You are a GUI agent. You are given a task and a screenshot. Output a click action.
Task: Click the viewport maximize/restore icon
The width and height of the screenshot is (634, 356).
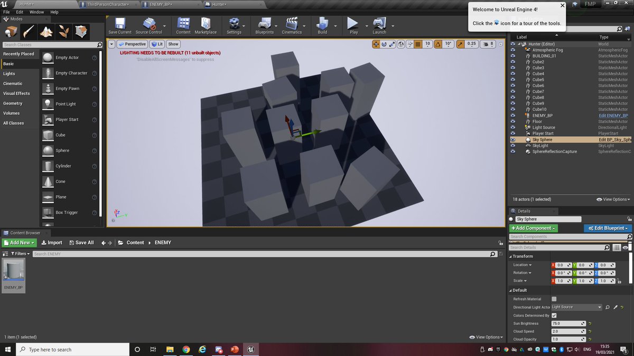point(500,44)
